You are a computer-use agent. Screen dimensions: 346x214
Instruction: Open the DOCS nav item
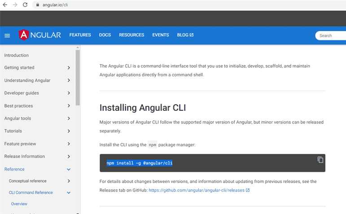coord(105,35)
